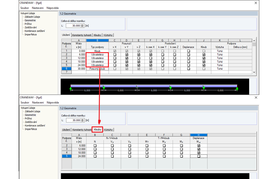This screenshot has height=179, width=278.
Task: Toggle Deplanace Mω checkbox for support 5
Action: click(x=199, y=156)
